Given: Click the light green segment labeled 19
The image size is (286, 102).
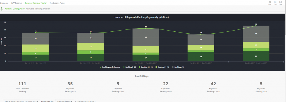Looking at the screenshot, I should 91,47.
